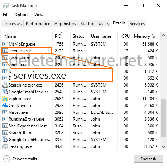Open the File menu
This screenshot has width=167, height=168.
tap(6, 15)
